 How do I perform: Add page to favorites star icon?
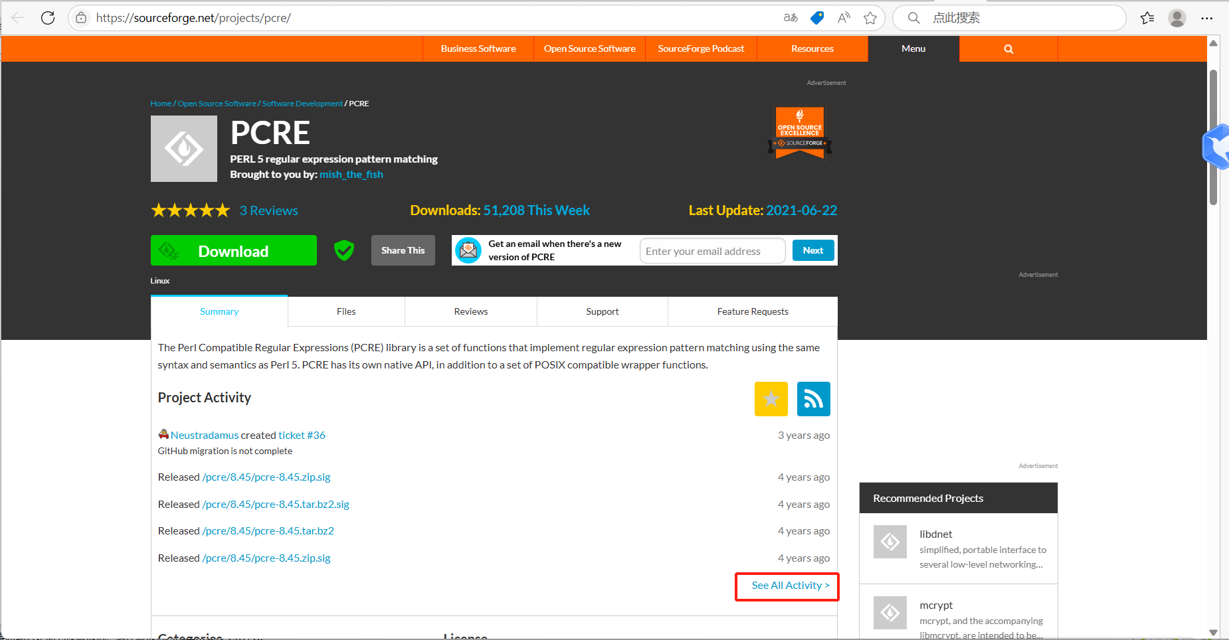(870, 18)
